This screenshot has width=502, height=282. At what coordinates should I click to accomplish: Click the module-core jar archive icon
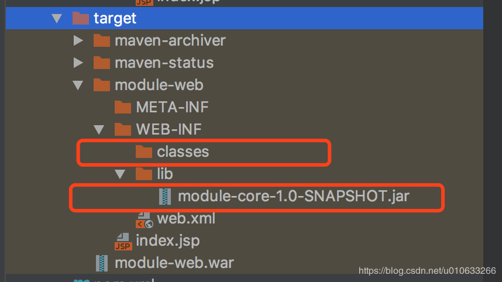click(165, 197)
